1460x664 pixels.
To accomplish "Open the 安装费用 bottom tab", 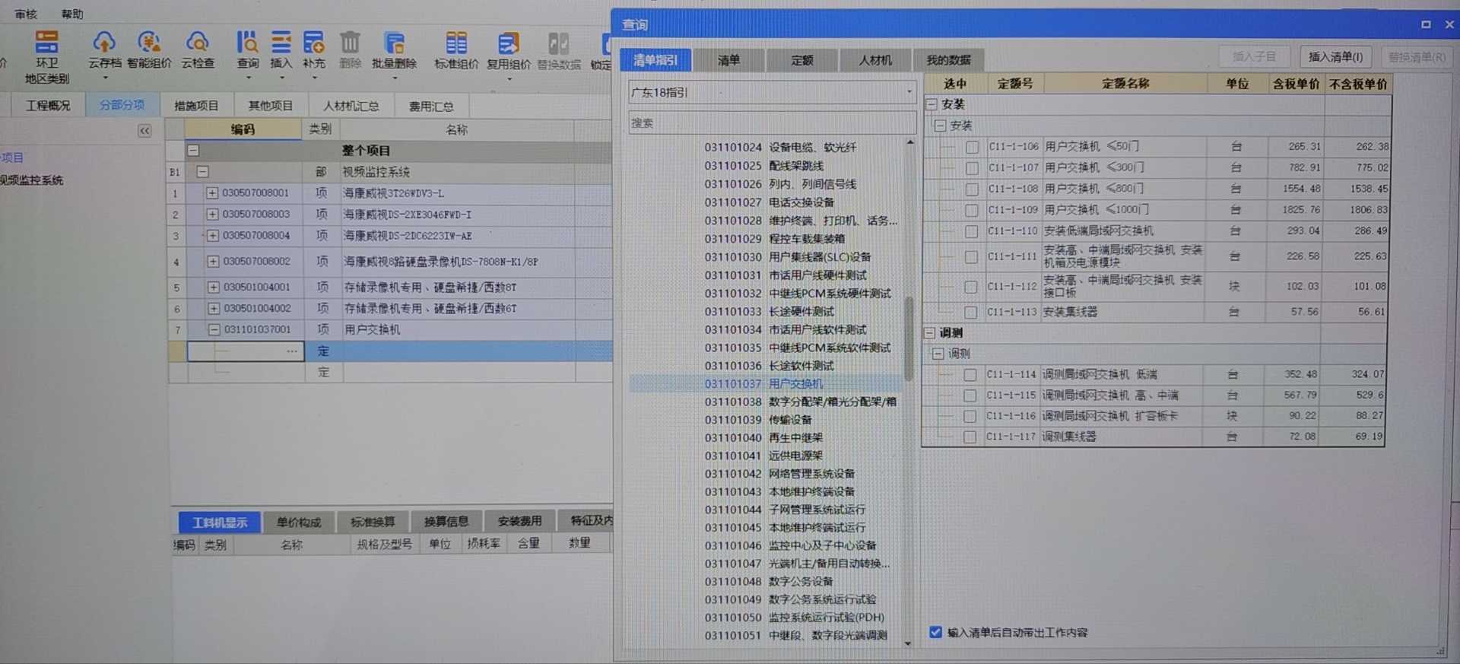I will click(519, 521).
